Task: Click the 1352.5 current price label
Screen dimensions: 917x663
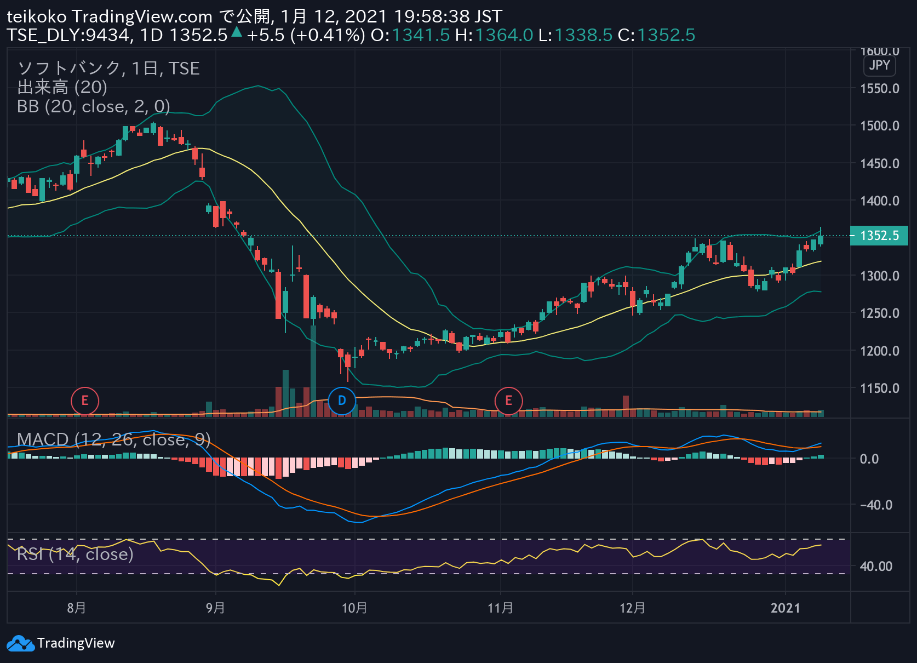Action: [x=879, y=236]
